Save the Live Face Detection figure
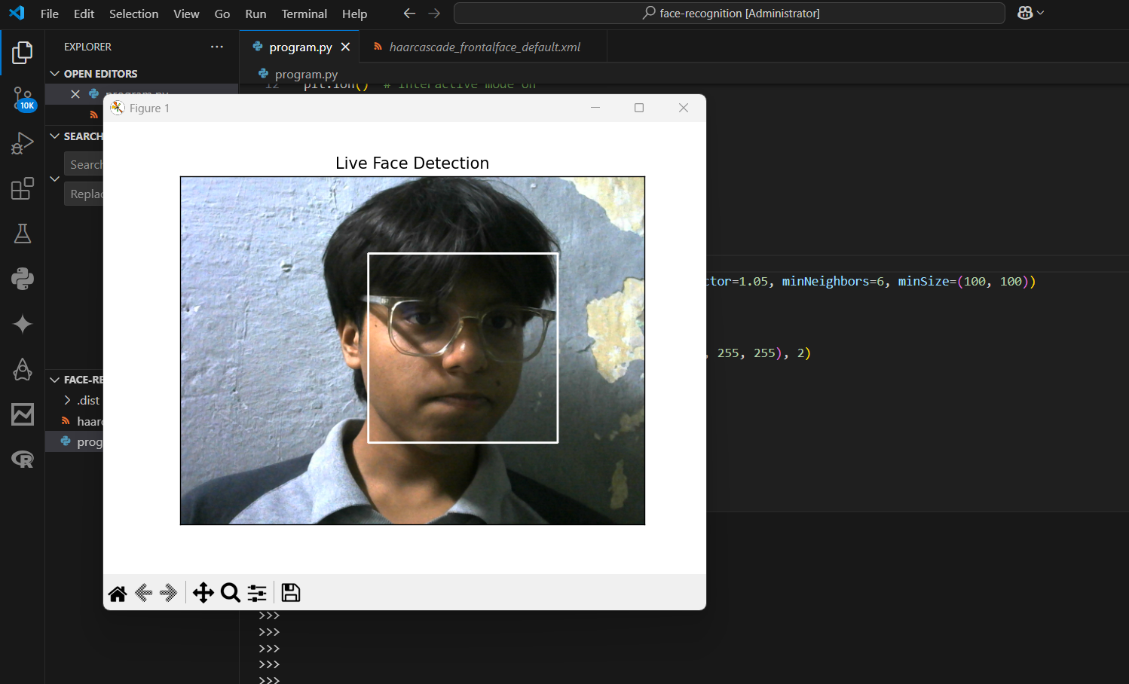 290,593
